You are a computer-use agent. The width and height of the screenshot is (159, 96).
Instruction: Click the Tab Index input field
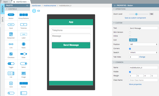134,57
